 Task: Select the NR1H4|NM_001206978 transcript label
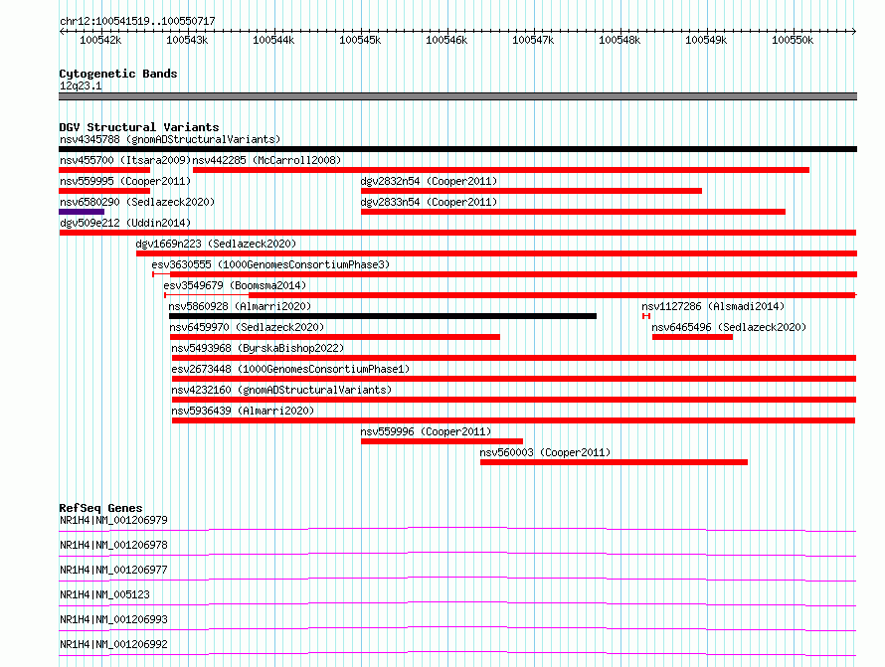coord(113,545)
